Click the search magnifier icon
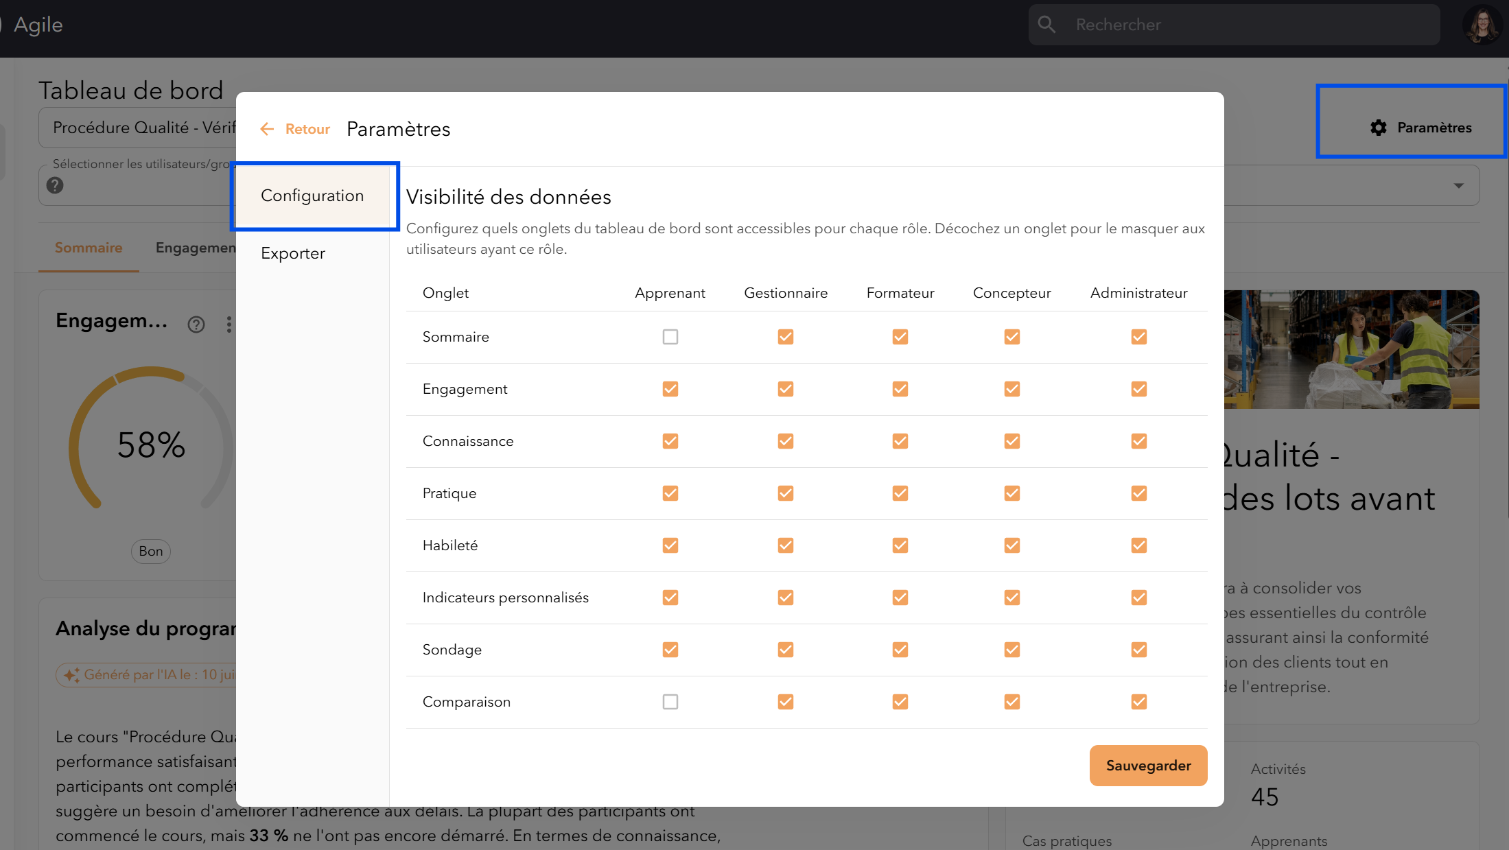 pos(1046,25)
